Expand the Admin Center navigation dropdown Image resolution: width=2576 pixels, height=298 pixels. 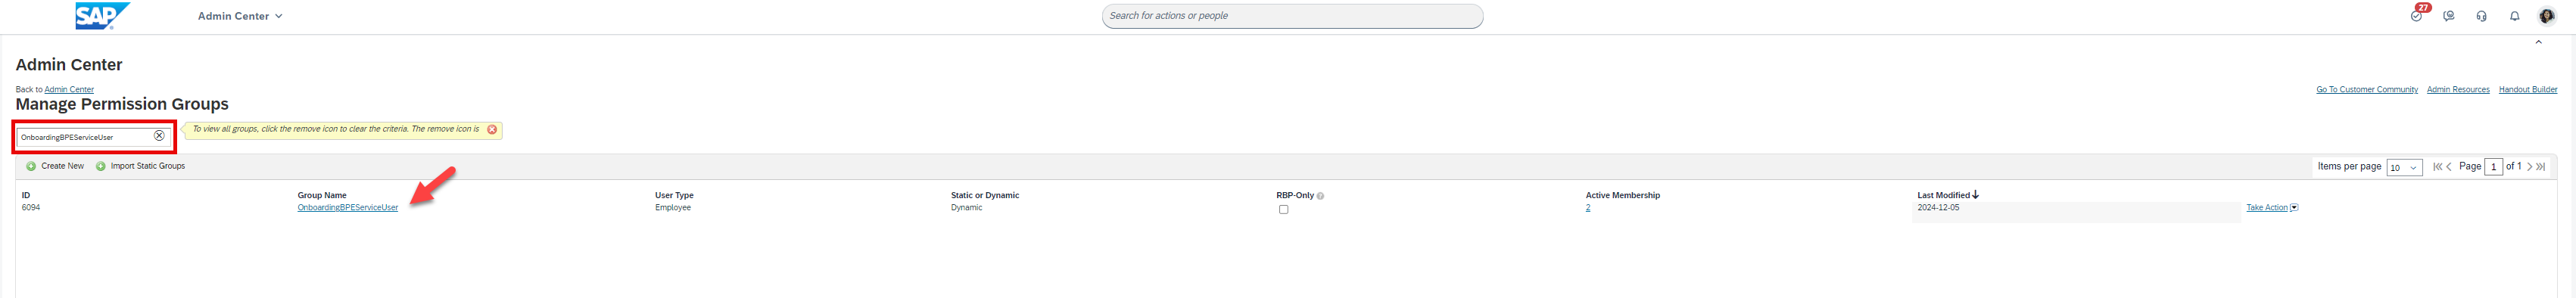(240, 16)
